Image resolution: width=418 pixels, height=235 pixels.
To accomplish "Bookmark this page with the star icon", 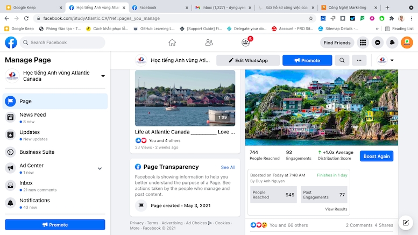I will tap(311, 18).
